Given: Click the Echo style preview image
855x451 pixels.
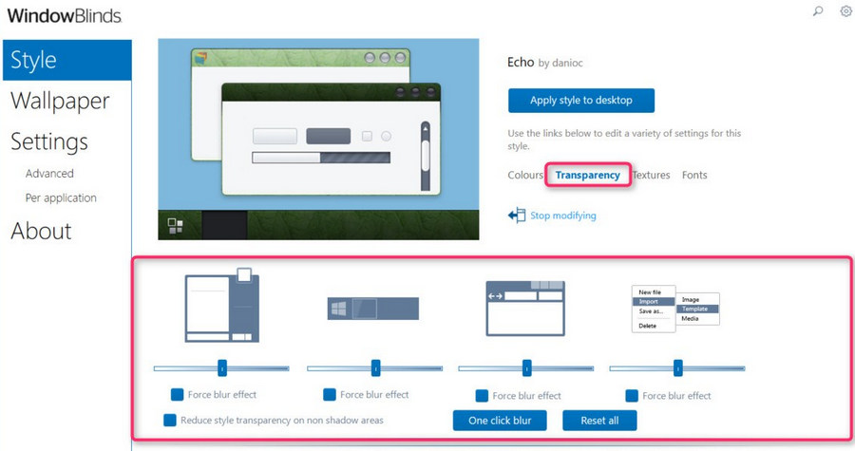Looking at the screenshot, I should tap(318, 139).
